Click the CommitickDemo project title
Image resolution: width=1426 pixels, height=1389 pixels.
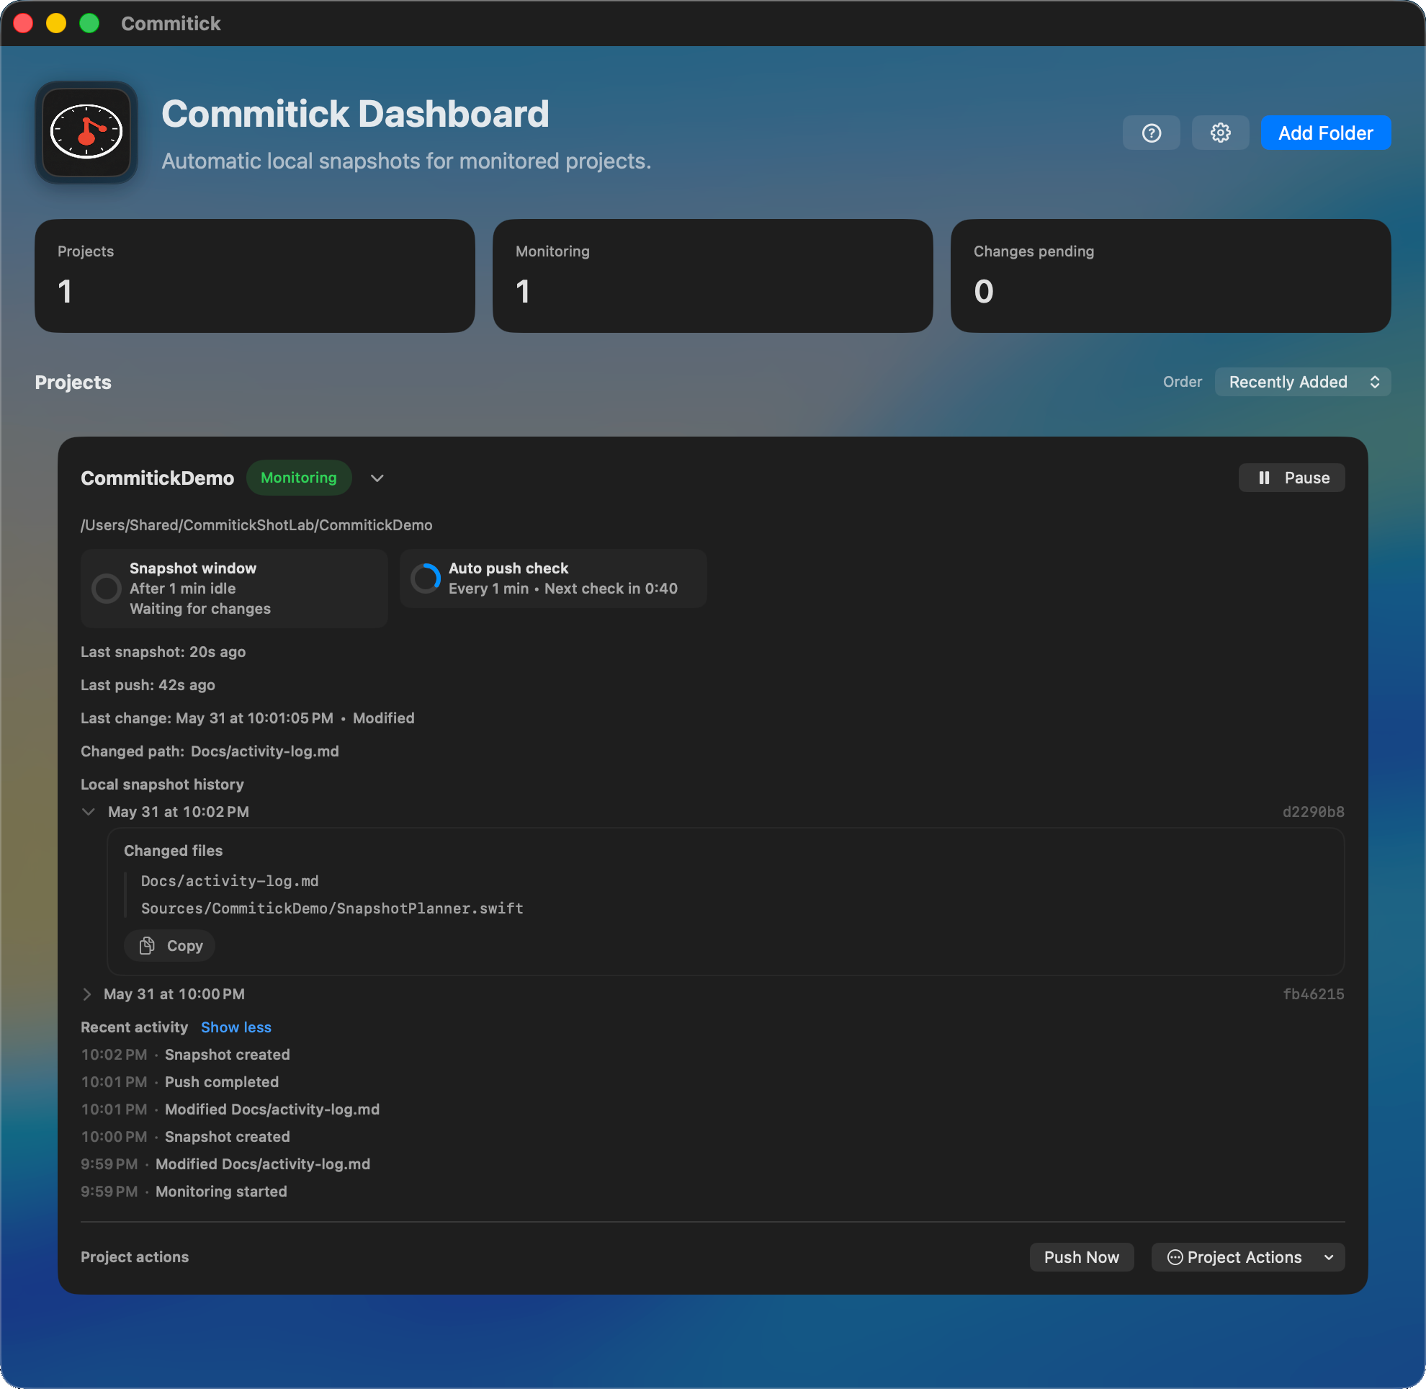point(158,478)
